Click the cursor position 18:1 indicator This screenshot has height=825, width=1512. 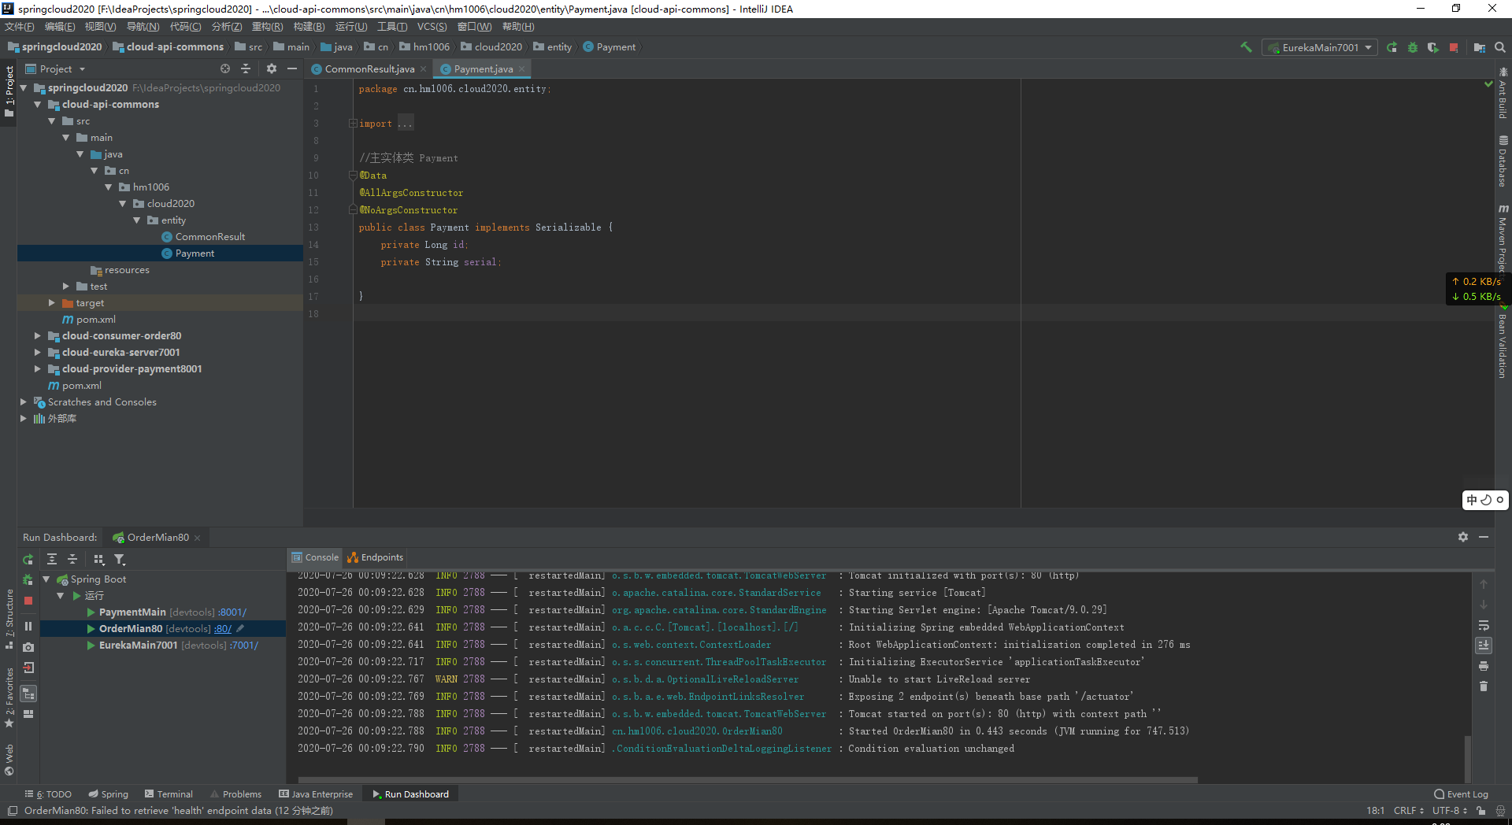tap(1375, 811)
